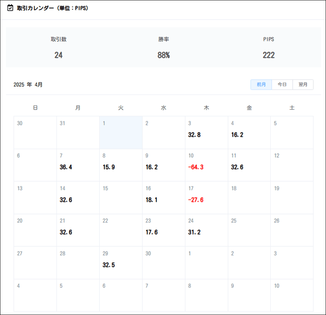The width and height of the screenshot is (326, 315).
Task: Click the 勝率 value 88%
Action: pyautogui.click(x=164, y=55)
